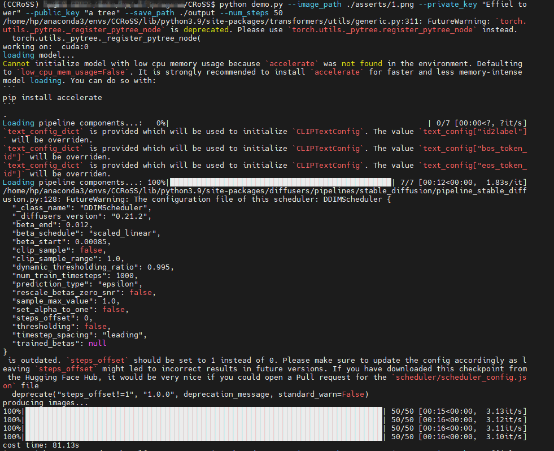Image resolution: width=554 pixels, height=451 pixels.
Task: Select the '50/50 [00:16<00:00, 3.12it/s]' text
Action: pos(459,420)
